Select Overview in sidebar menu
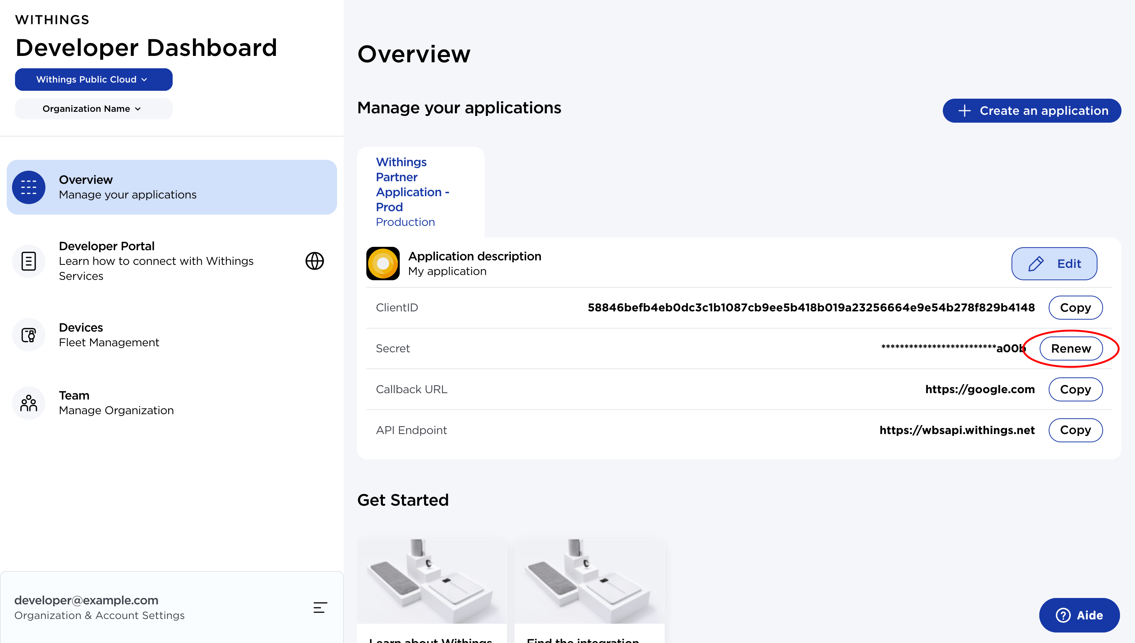1135x643 pixels. 172,187
